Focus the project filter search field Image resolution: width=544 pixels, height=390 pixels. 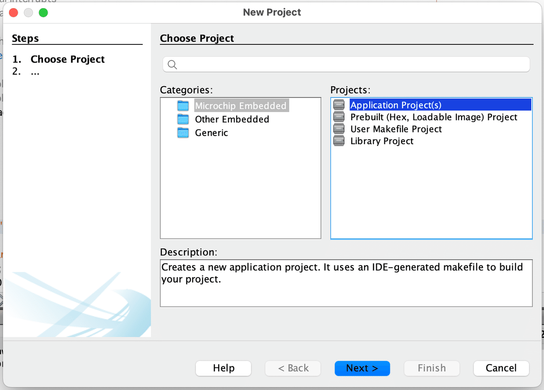tap(349, 64)
